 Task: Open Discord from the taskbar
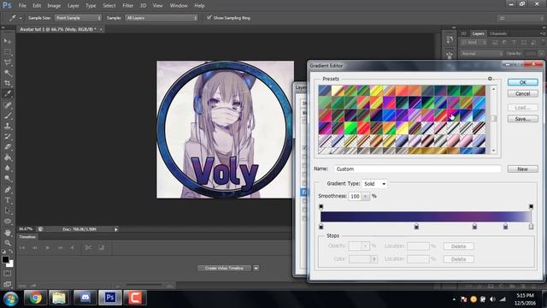coord(85,299)
